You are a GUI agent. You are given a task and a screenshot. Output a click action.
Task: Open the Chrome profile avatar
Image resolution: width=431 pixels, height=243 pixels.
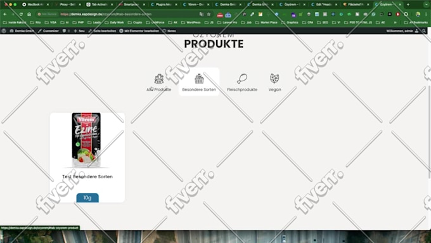418,14
